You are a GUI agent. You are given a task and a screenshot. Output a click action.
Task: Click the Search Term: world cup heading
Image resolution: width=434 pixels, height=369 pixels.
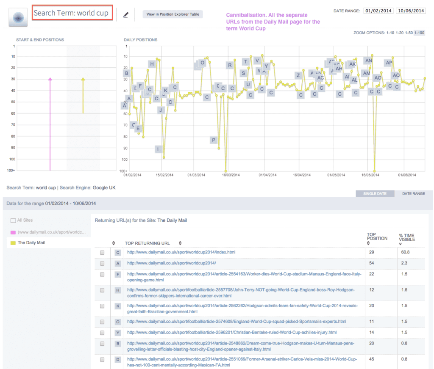(72, 13)
